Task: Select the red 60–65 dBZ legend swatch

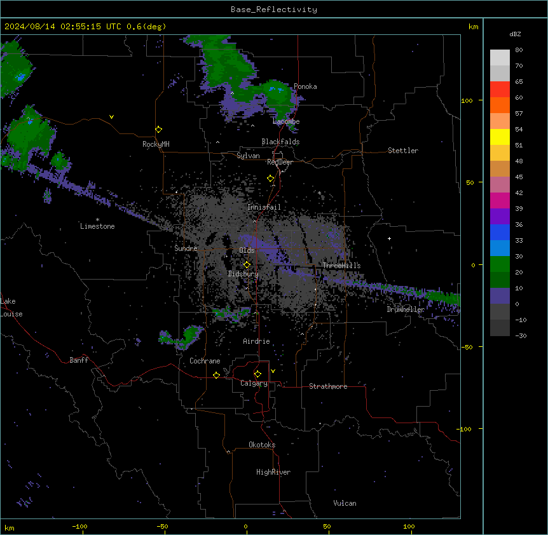Action: [500, 90]
